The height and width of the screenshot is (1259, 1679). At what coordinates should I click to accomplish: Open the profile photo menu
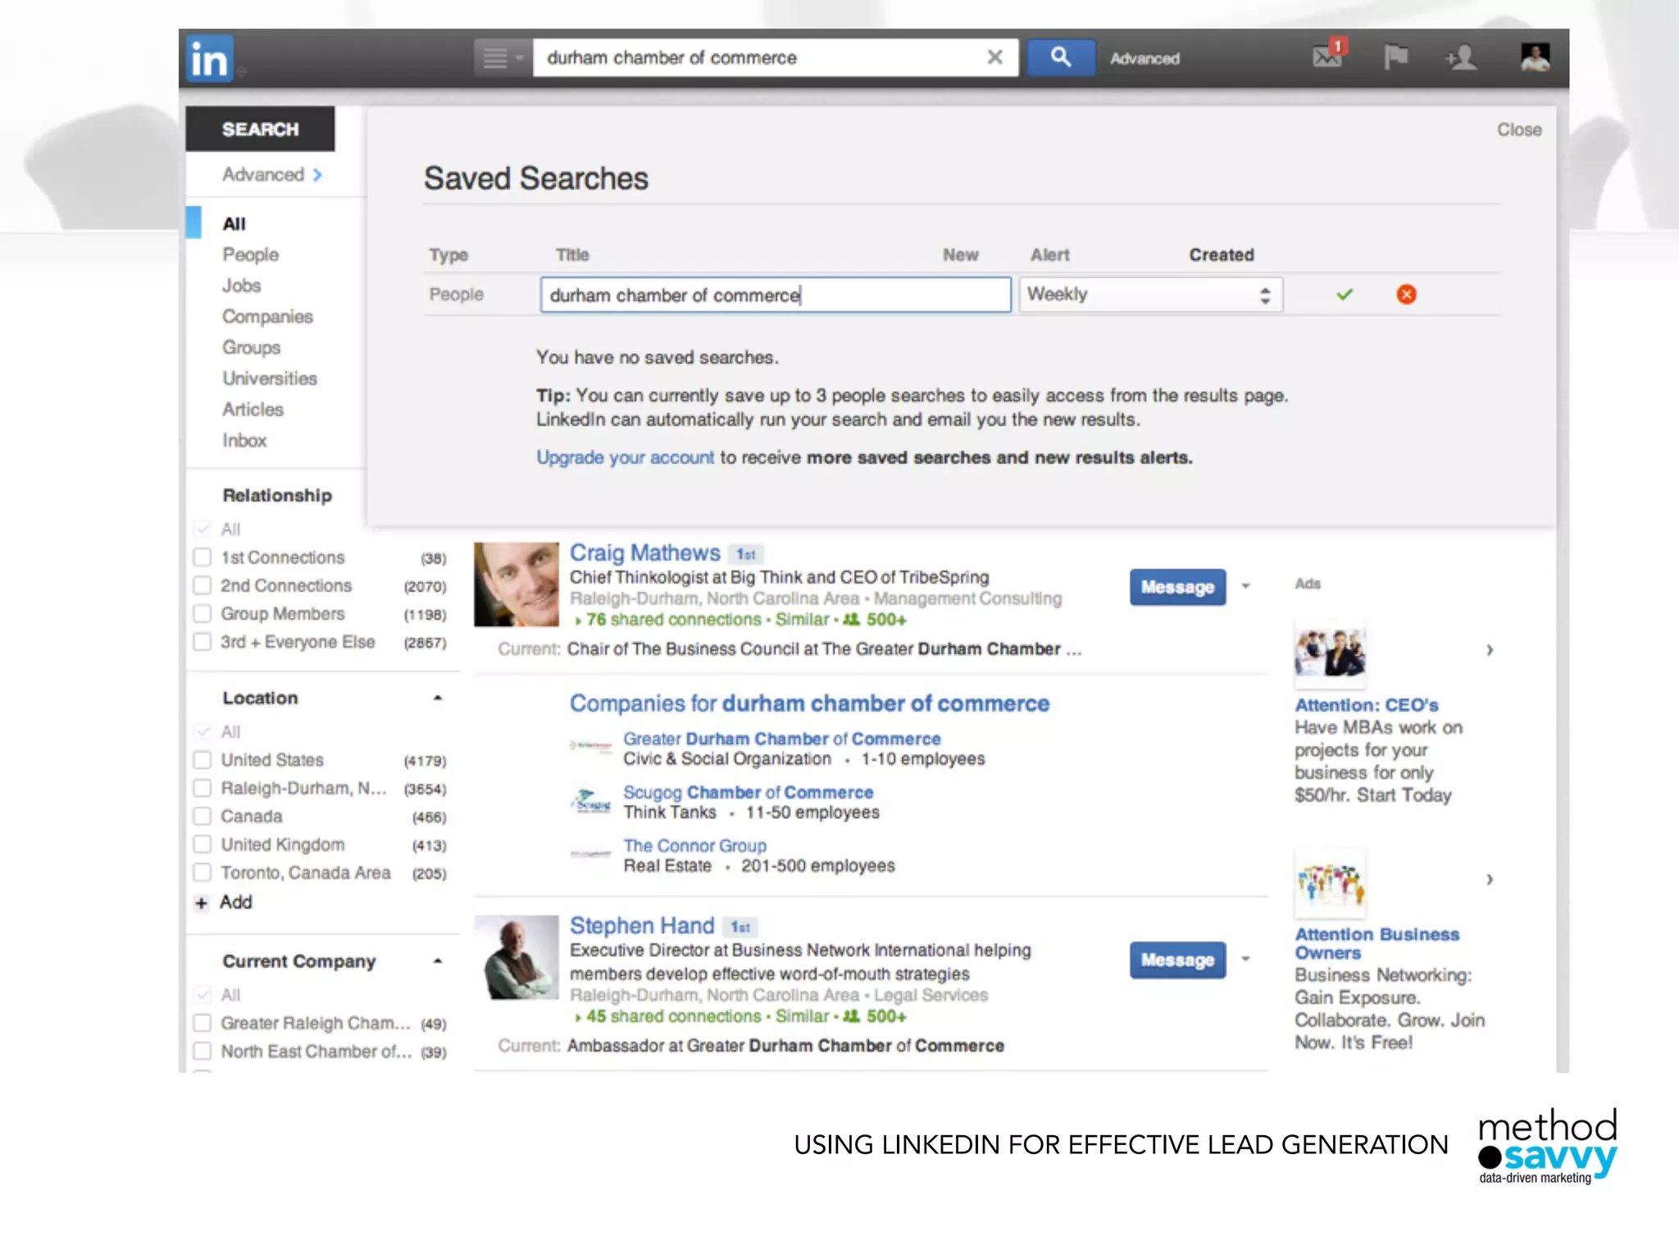1535,57
